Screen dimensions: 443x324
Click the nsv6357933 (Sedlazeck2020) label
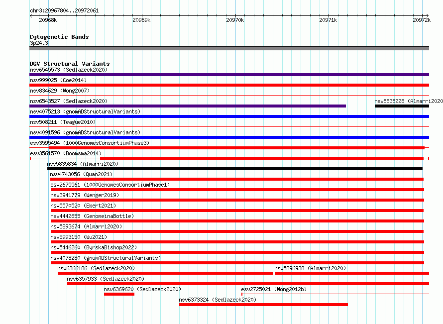[106, 279]
